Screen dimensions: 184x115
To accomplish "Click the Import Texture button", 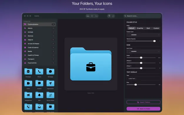I will point(143,102).
